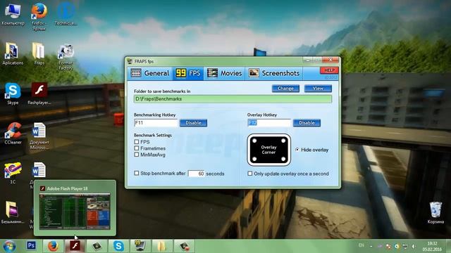
Task: Click the FRAPS title bar icon
Action: 130,61
